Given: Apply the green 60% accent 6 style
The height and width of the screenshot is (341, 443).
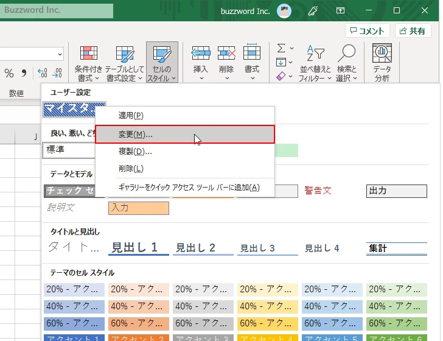Looking at the screenshot, I should coord(396,323).
